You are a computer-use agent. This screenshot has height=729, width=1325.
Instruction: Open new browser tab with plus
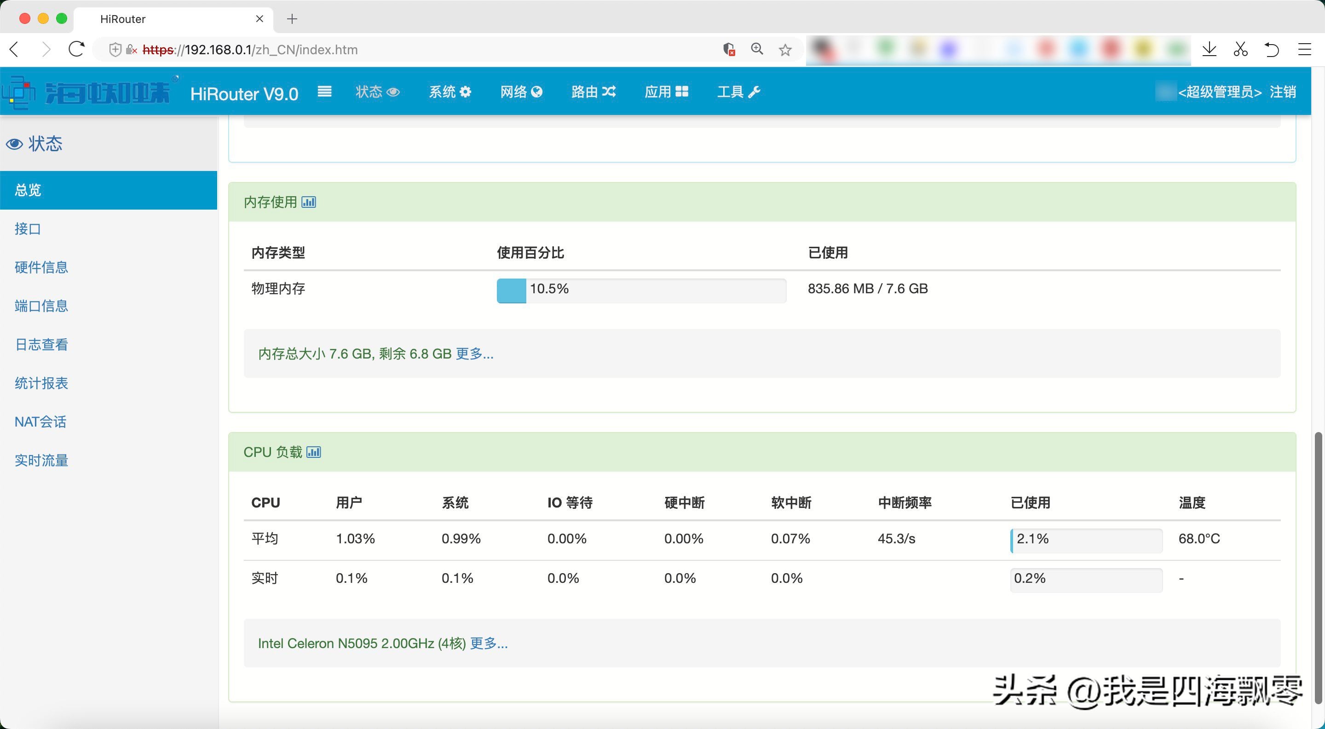pos(292,19)
